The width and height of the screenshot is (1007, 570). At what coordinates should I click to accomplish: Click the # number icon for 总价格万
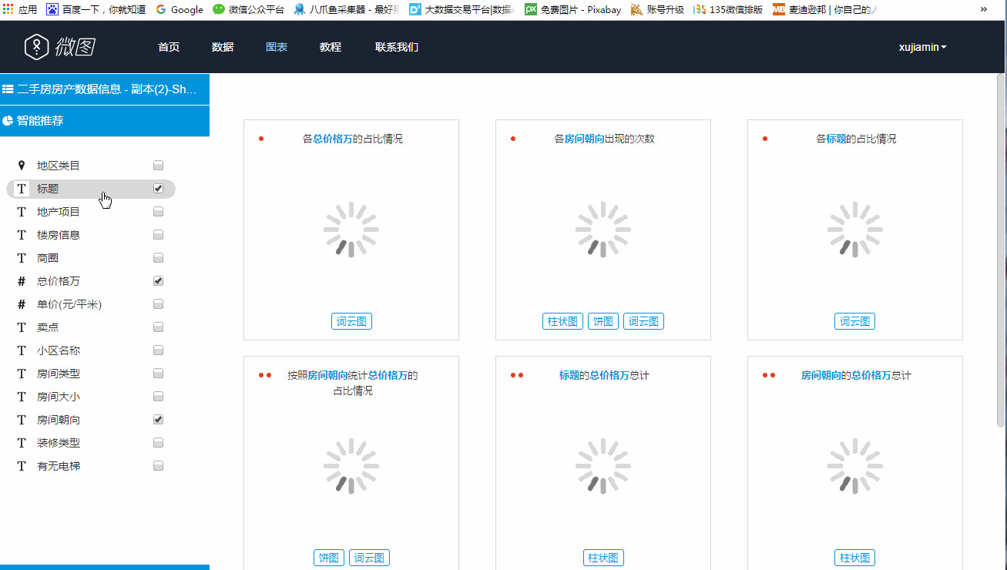tap(22, 281)
